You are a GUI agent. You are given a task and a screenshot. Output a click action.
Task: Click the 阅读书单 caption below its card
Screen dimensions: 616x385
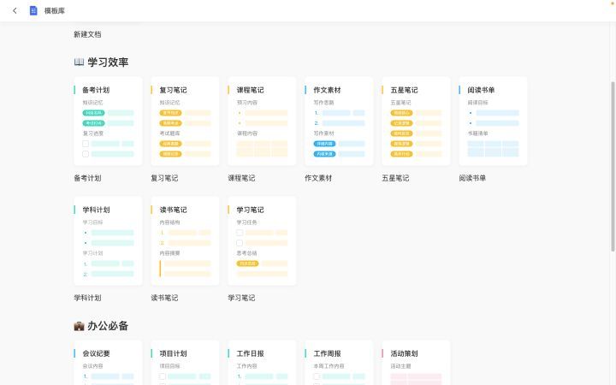coord(472,178)
